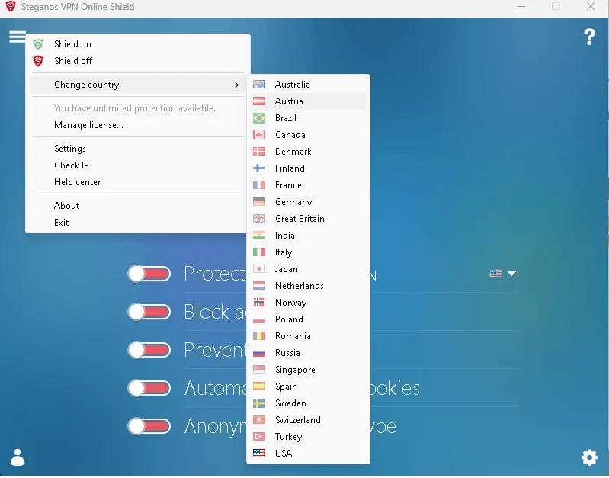The height and width of the screenshot is (478, 609).
Task: Toggle the Protect connection switch
Action: pyautogui.click(x=149, y=274)
